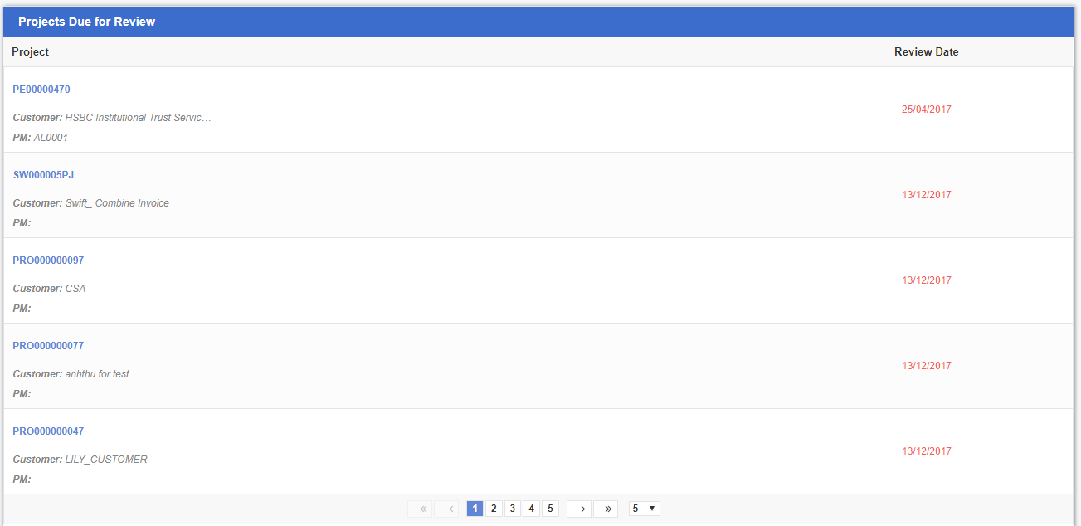Viewport: 1081px width, 526px height.
Task: Click the Review Date column header
Action: 926,52
